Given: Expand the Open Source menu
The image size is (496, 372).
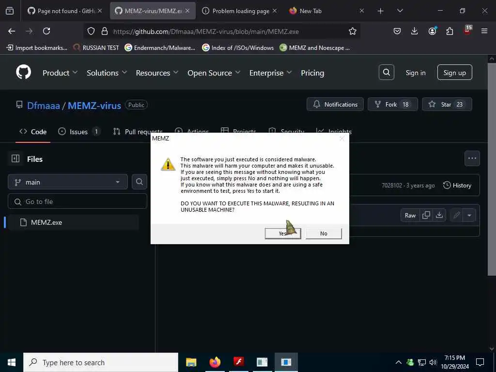Looking at the screenshot, I should (214, 73).
